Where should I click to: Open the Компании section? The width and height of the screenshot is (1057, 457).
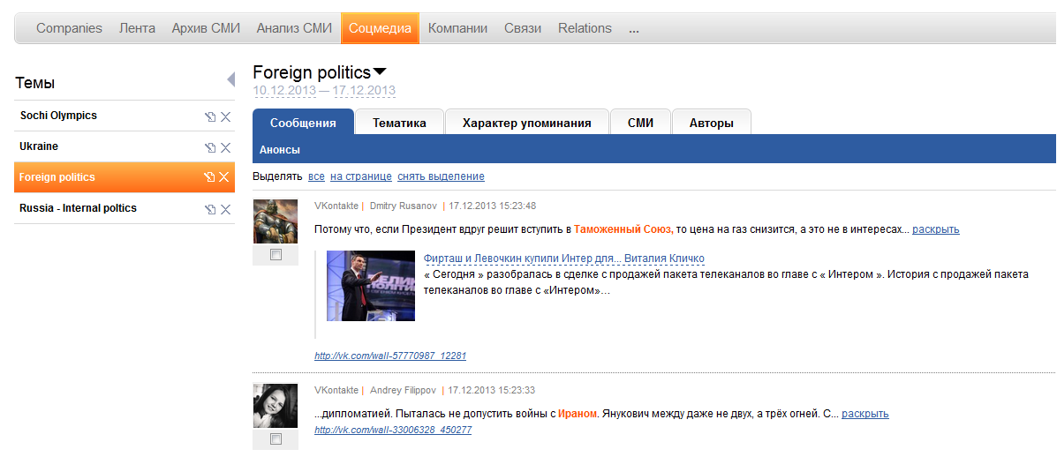coord(457,28)
